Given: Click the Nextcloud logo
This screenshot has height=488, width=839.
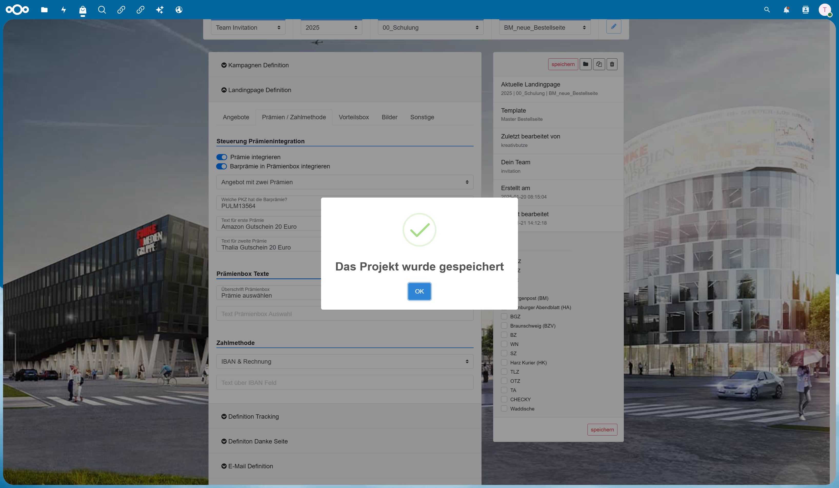Looking at the screenshot, I should [17, 10].
